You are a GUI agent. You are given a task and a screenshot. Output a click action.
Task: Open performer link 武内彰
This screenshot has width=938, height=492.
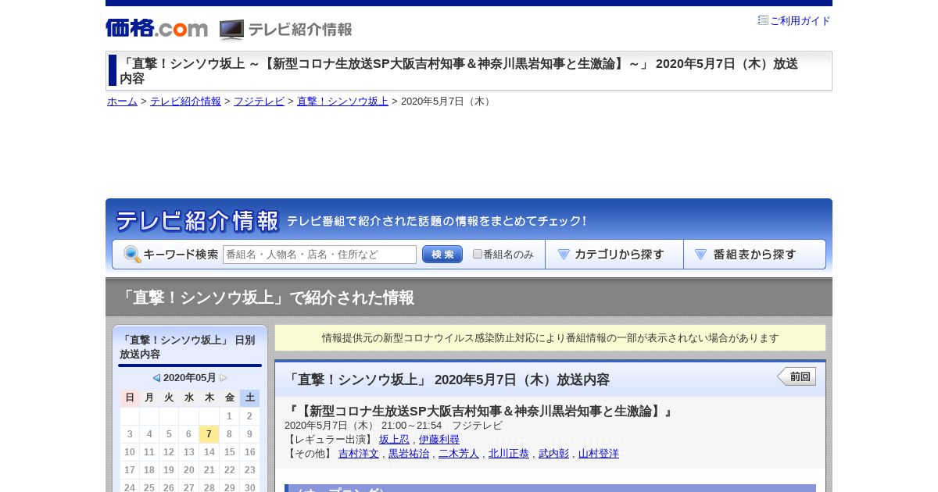tap(553, 454)
